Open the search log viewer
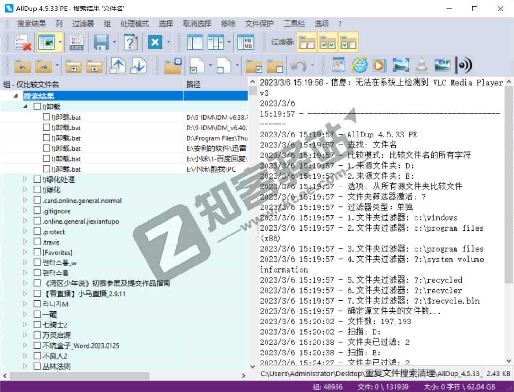The width and height of the screenshot is (514, 392). 77,43
